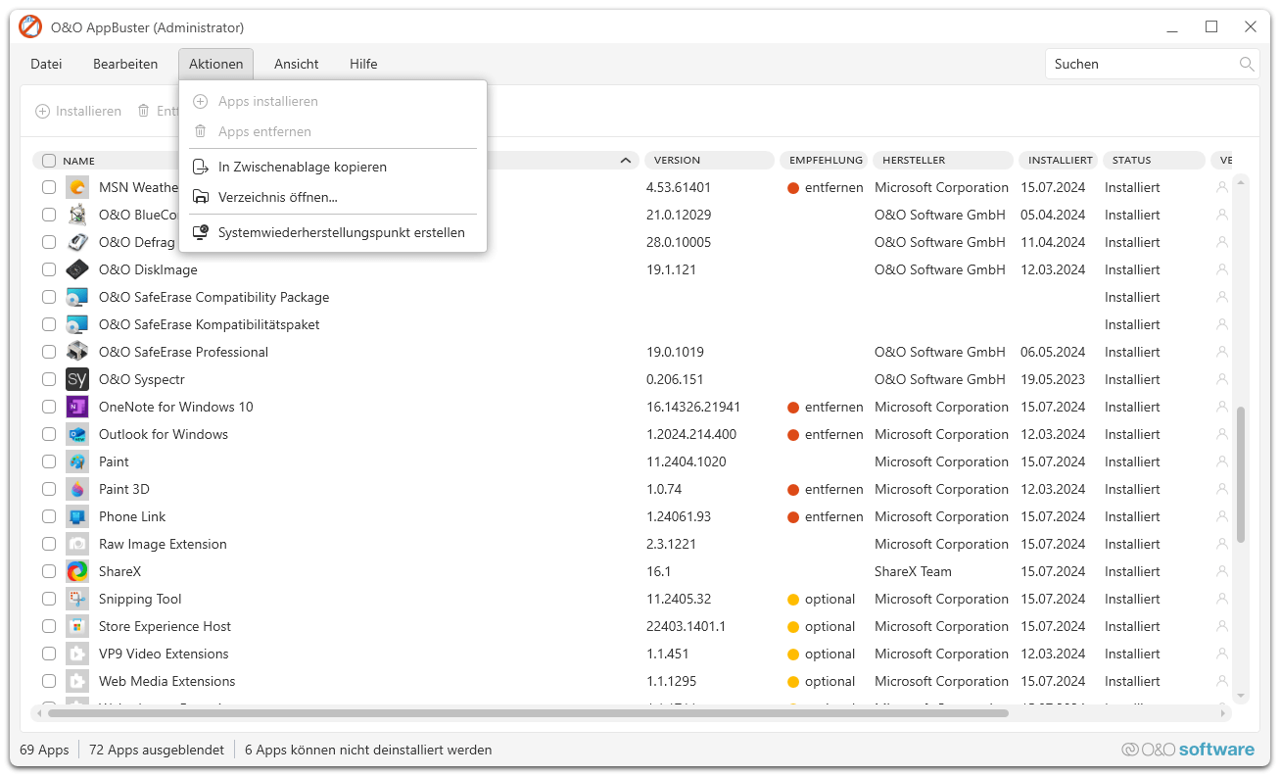Click the Apps entfernen menu entry
Screen dimensions: 1280x776
click(333, 131)
